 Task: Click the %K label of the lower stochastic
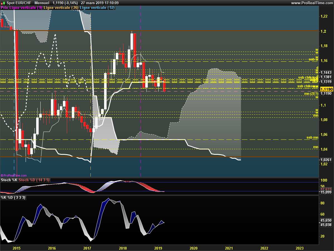(x=3, y=197)
